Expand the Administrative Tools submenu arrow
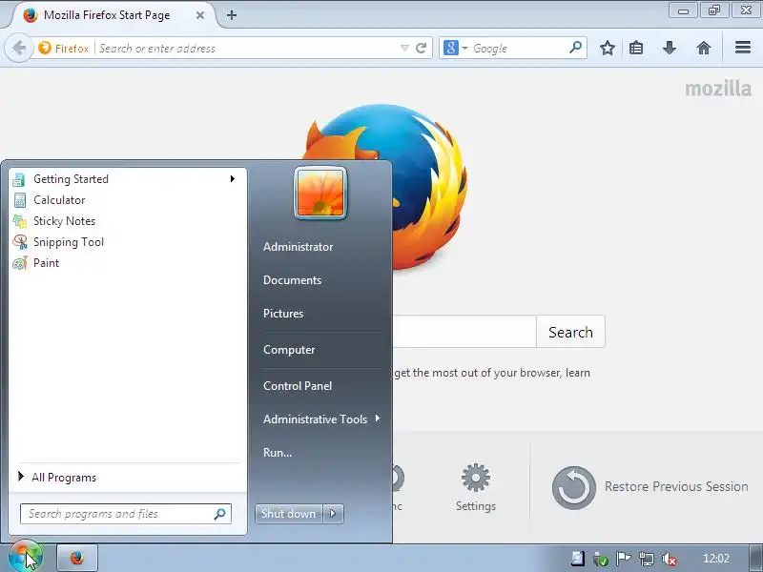 377,419
